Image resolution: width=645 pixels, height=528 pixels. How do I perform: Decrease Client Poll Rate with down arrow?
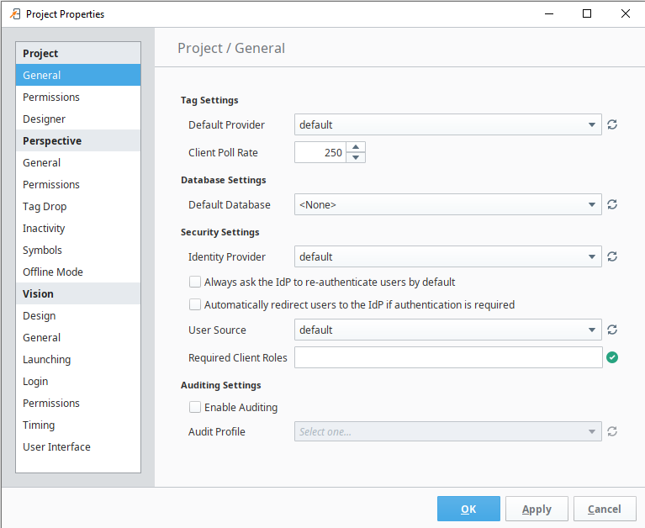click(x=356, y=157)
